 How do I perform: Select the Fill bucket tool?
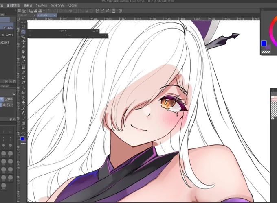[x=23, y=57]
